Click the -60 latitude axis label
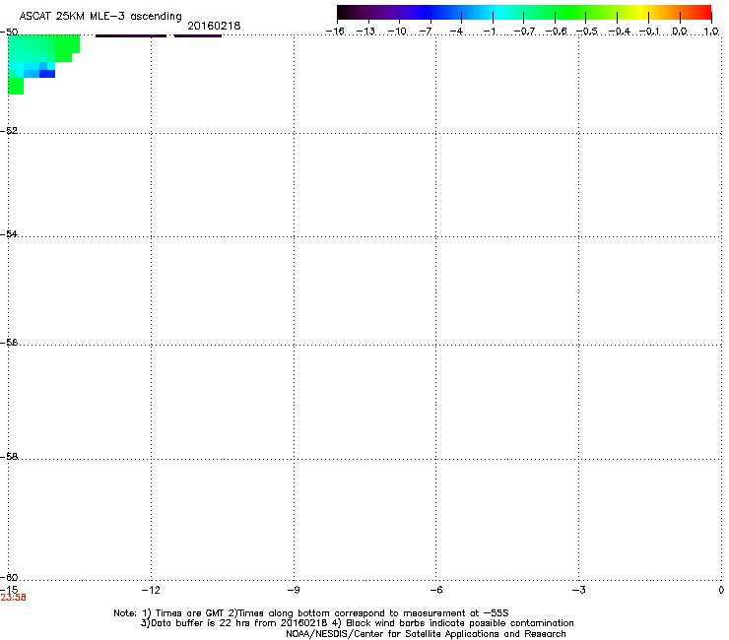 9,577
